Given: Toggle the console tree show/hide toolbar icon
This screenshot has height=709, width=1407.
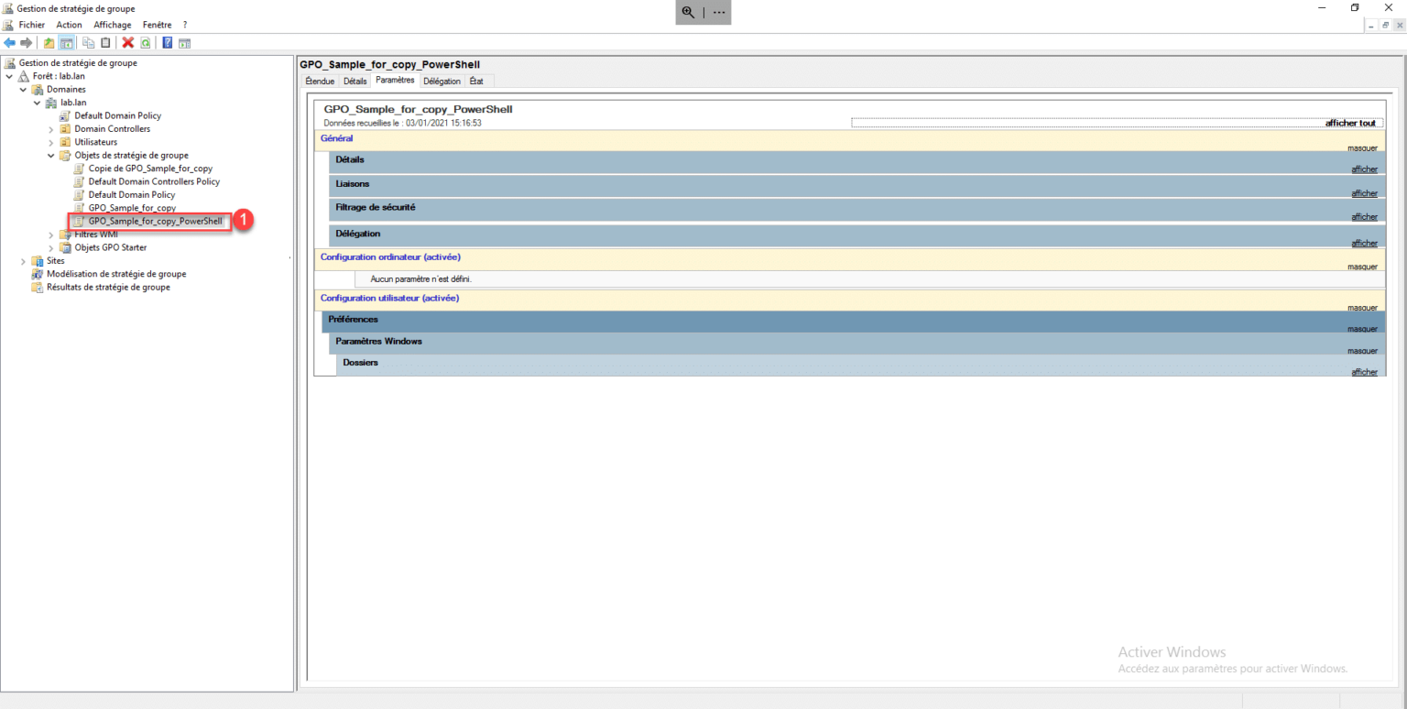Looking at the screenshot, I should [66, 43].
